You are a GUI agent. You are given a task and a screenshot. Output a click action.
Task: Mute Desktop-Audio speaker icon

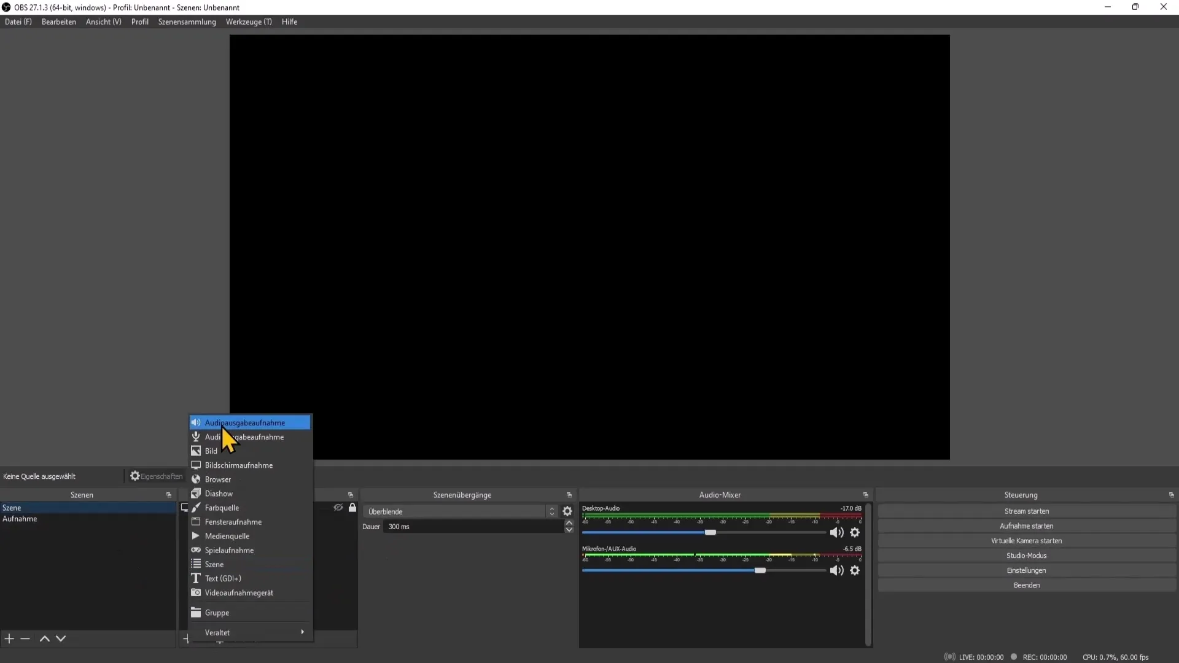[836, 532]
